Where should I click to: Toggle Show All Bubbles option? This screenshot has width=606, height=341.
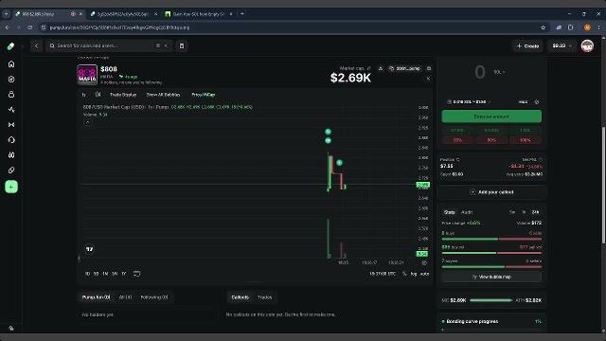(x=163, y=95)
